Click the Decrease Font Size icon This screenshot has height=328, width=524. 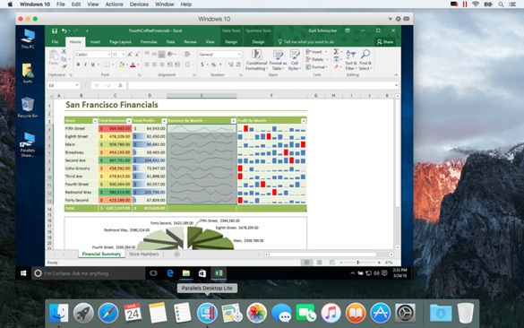137,54
